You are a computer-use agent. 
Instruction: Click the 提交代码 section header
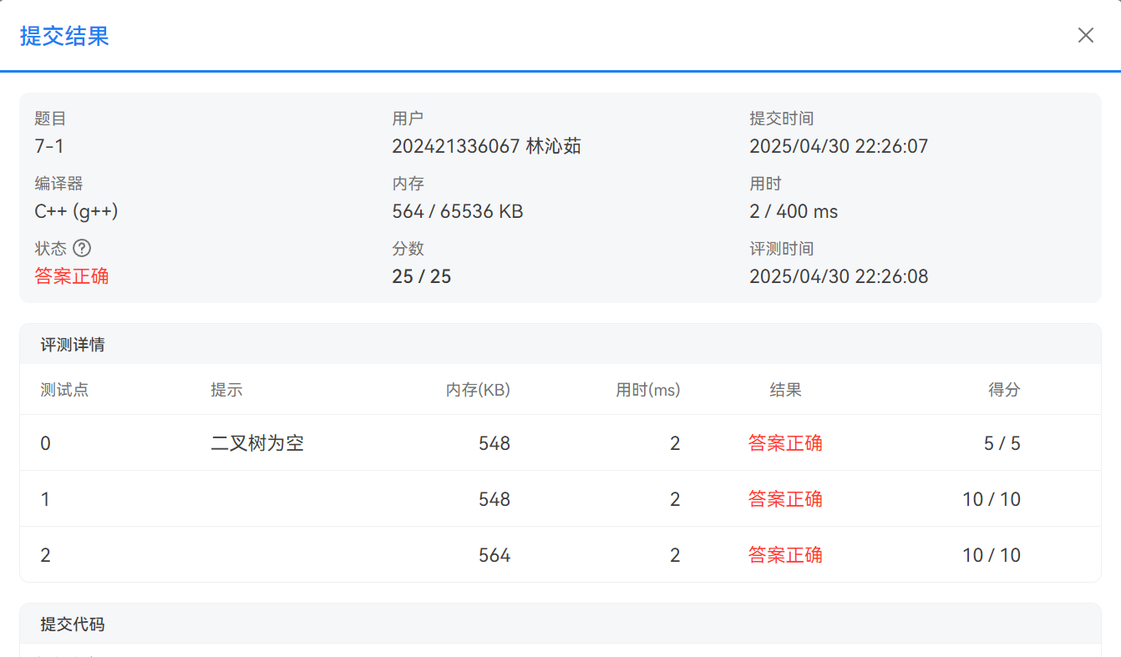pyautogui.click(x=73, y=624)
